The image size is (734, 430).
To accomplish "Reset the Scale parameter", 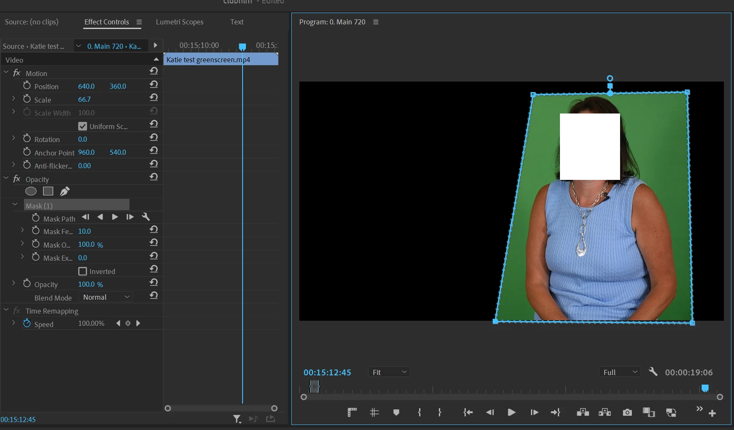I will pyautogui.click(x=154, y=98).
